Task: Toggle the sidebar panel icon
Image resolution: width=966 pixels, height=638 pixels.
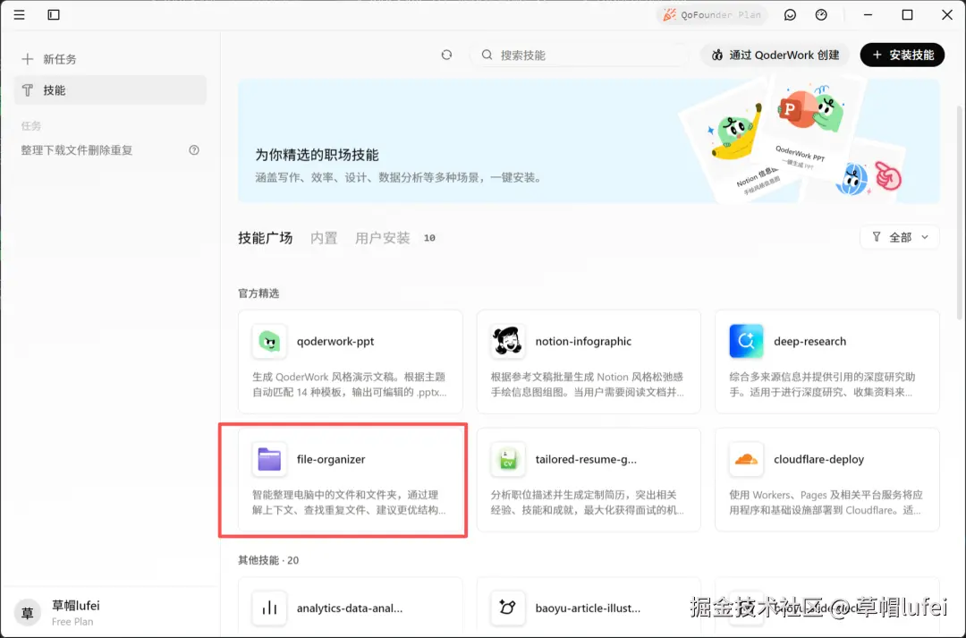Action: (x=54, y=14)
